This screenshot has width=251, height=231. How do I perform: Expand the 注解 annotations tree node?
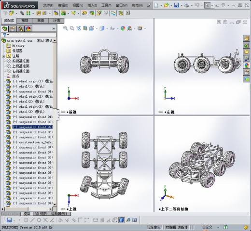coord(3,56)
